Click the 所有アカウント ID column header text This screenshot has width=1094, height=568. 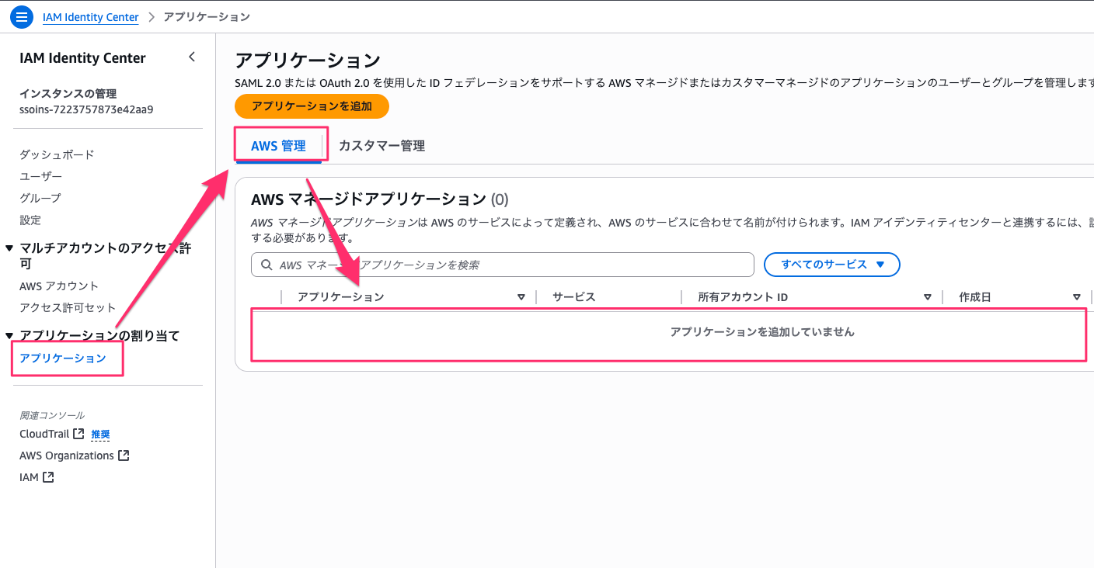click(743, 297)
